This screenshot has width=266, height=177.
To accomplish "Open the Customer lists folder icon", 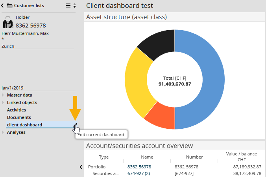I will coord(9,5).
